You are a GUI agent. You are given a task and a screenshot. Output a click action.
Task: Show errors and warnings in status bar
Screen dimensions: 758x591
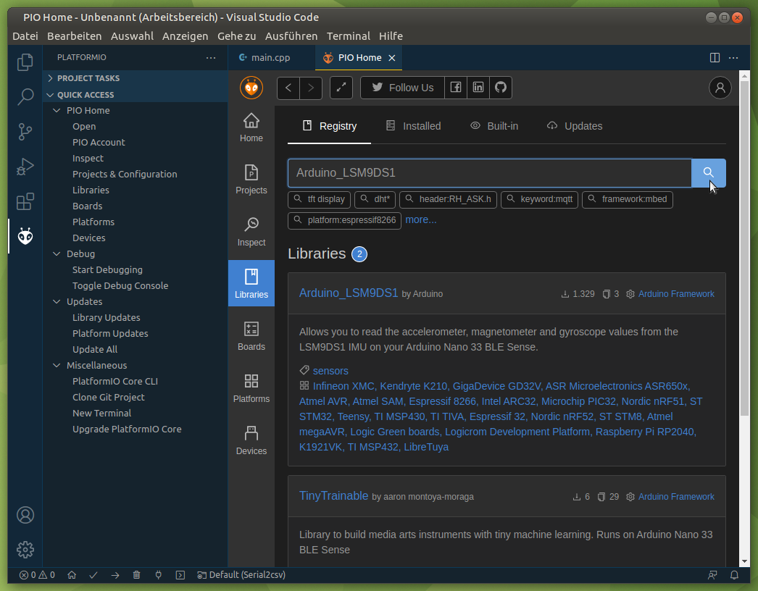[x=37, y=575]
